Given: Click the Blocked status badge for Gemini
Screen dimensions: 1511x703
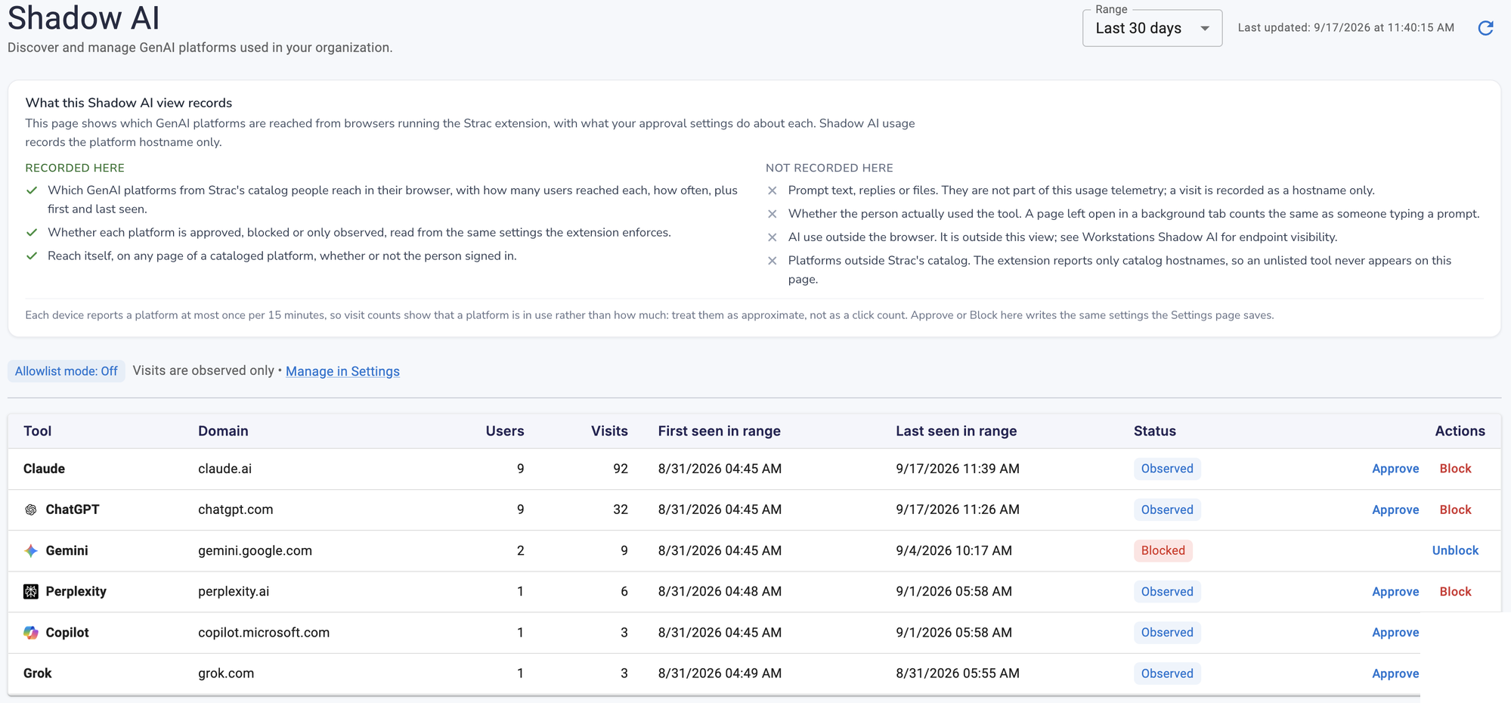Looking at the screenshot, I should point(1163,550).
